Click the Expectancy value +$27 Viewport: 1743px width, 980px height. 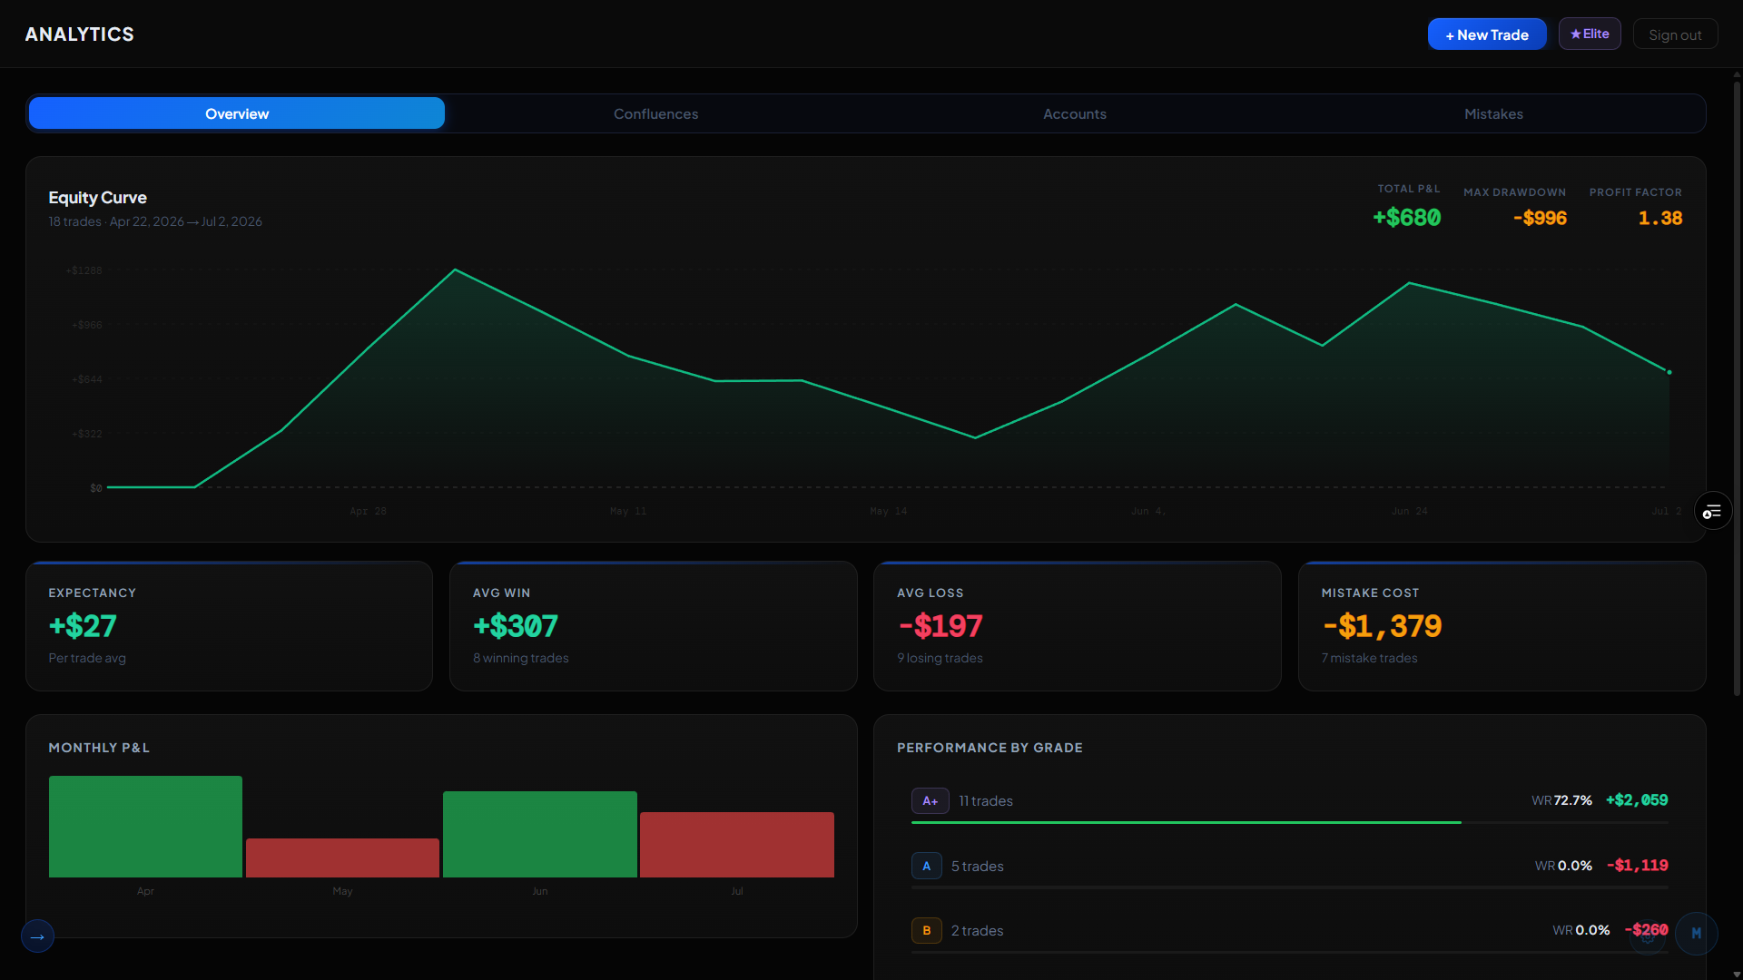(x=83, y=626)
